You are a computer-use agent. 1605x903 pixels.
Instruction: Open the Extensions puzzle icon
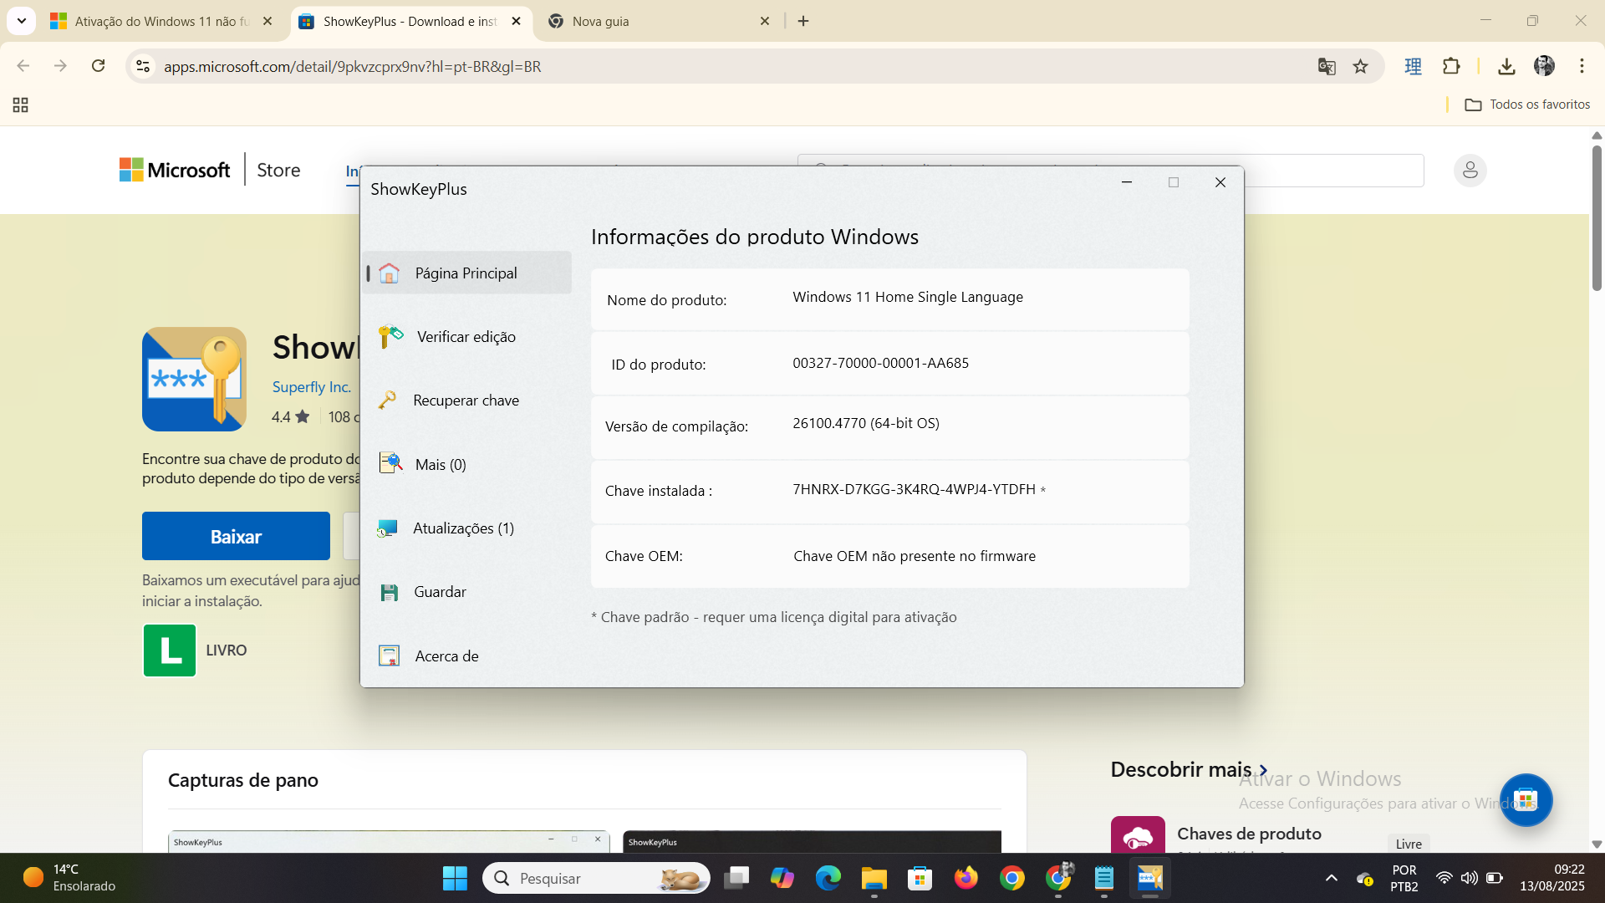pos(1451,66)
